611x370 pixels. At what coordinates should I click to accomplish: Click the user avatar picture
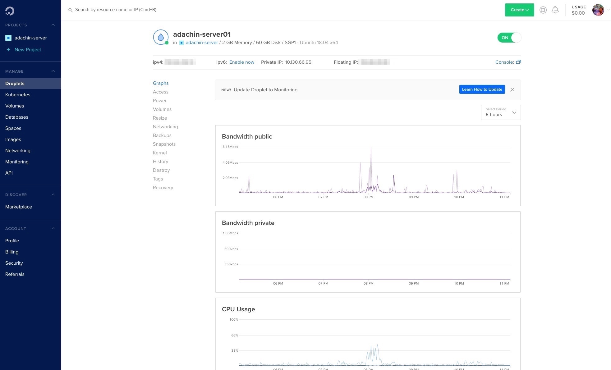[598, 10]
